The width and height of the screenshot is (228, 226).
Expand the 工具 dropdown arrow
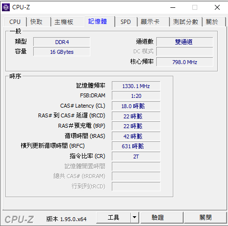[x=134, y=218]
